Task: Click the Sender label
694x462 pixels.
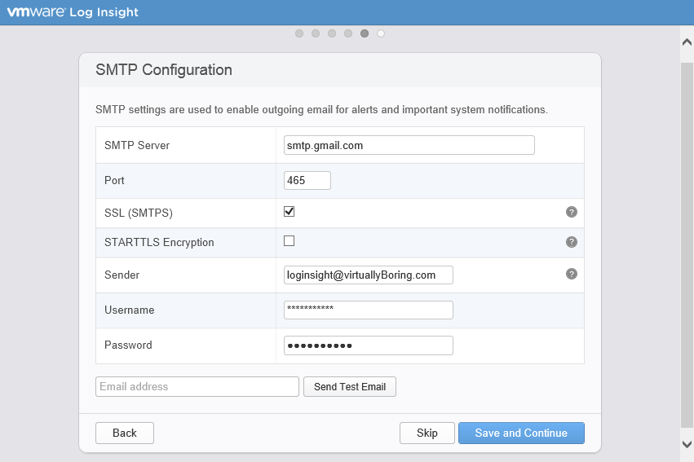Action: (x=122, y=275)
